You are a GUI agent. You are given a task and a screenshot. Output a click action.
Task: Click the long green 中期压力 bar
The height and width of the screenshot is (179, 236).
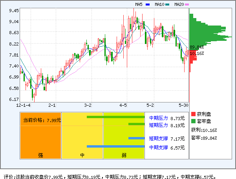point(115,117)
